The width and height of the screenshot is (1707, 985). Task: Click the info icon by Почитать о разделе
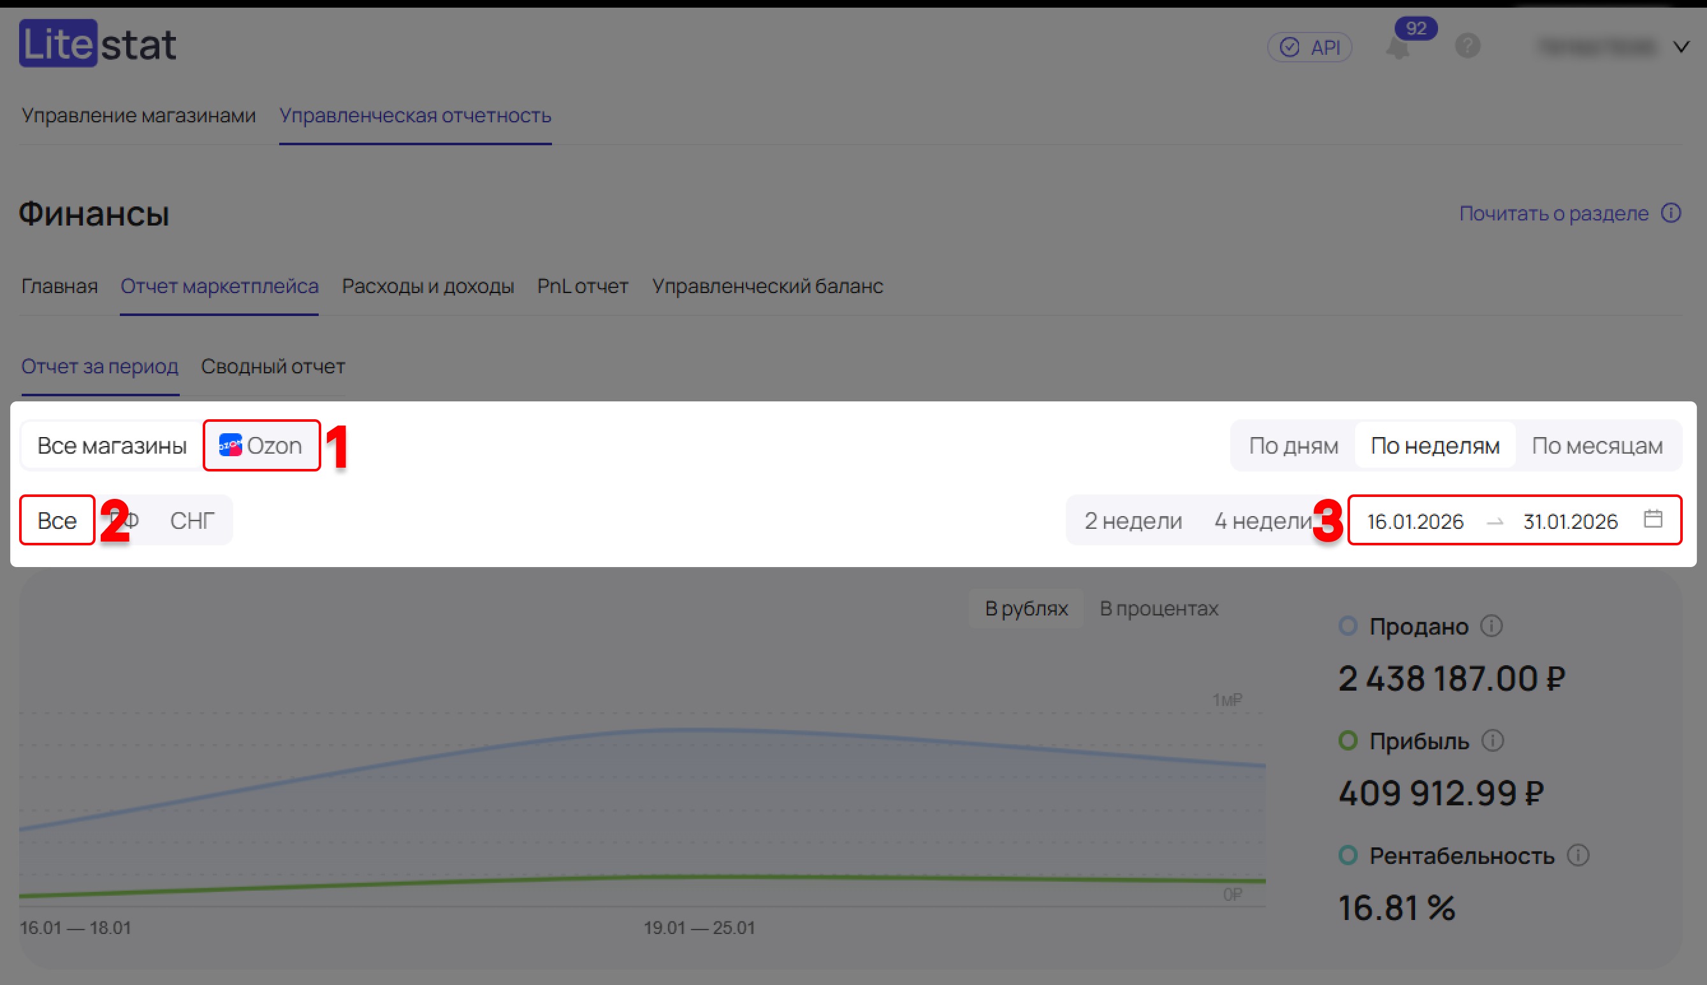tap(1671, 213)
